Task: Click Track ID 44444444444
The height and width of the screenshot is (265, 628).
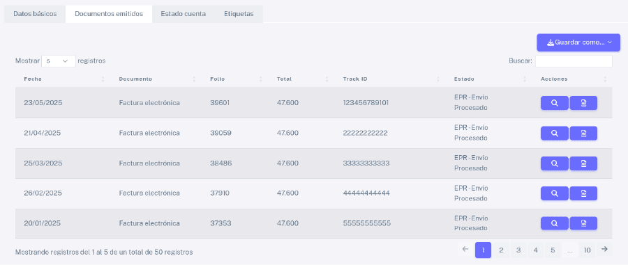Action: [366, 193]
